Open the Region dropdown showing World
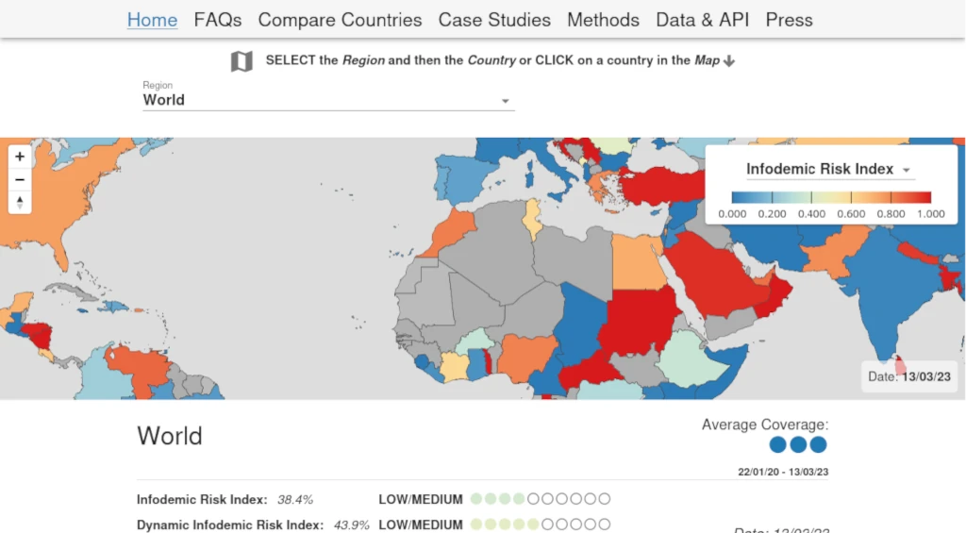The height and width of the screenshot is (533, 966). [x=328, y=100]
